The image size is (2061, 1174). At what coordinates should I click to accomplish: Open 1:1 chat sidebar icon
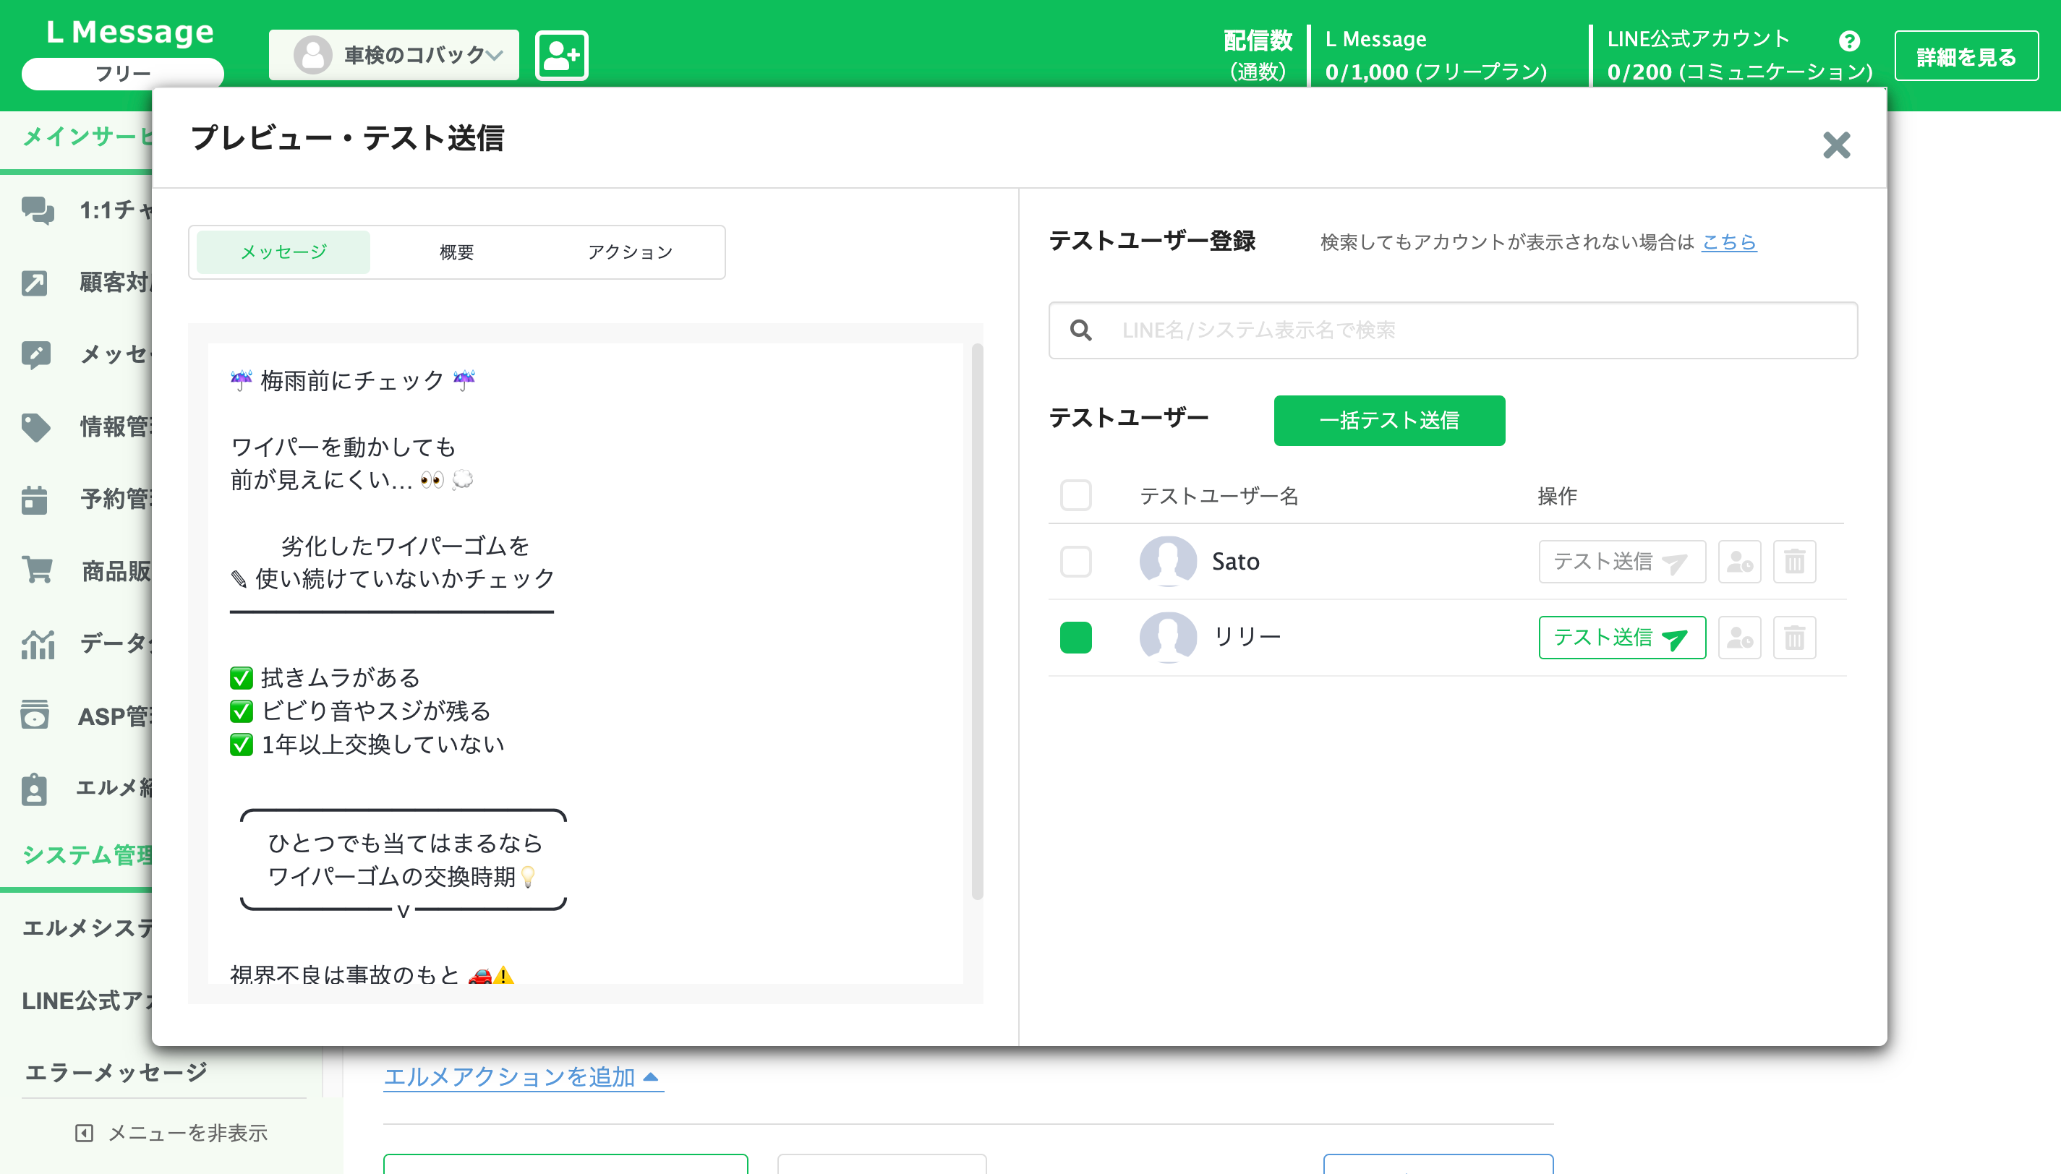click(x=37, y=210)
